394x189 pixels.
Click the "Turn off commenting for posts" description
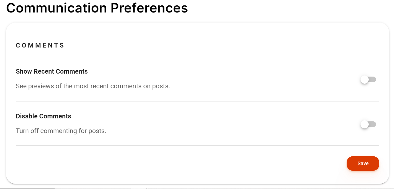tap(61, 131)
